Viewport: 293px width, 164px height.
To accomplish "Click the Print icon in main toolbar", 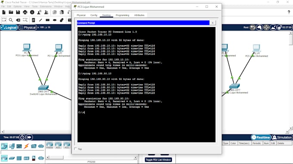I will 25,12.
